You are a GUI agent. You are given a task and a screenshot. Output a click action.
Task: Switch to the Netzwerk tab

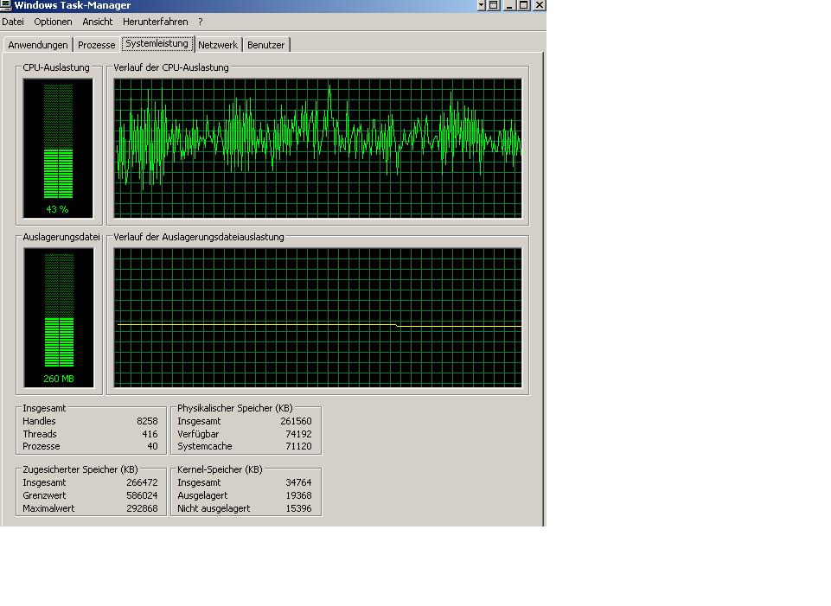218,45
